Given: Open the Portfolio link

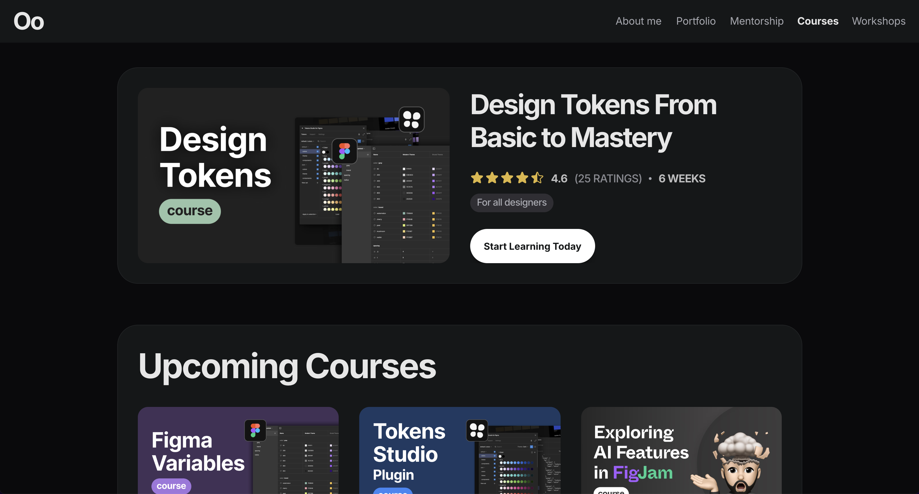Looking at the screenshot, I should click(696, 21).
